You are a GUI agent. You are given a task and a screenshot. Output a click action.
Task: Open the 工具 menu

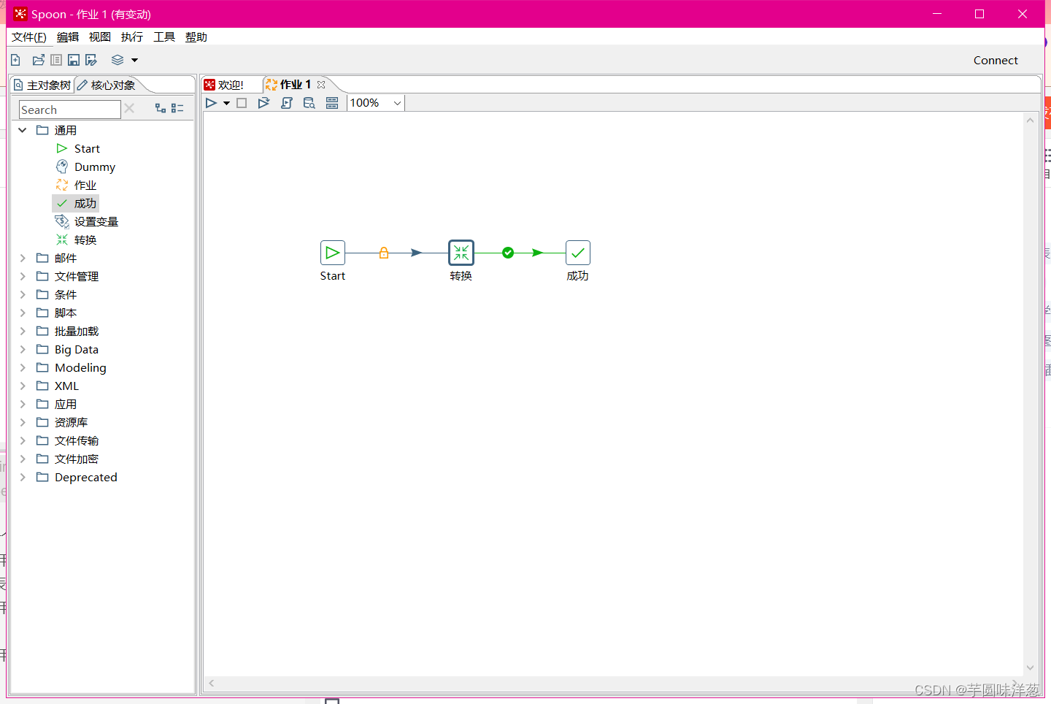(x=164, y=37)
